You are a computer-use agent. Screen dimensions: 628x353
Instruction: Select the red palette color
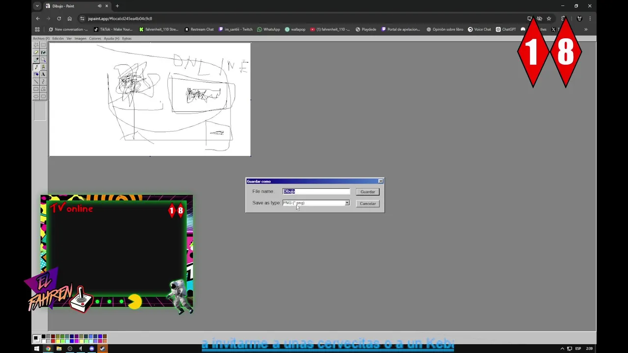tap(53, 341)
